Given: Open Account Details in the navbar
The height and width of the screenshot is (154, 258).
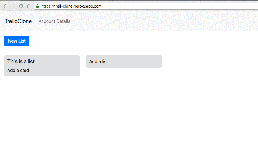Looking at the screenshot, I should pos(54,21).
